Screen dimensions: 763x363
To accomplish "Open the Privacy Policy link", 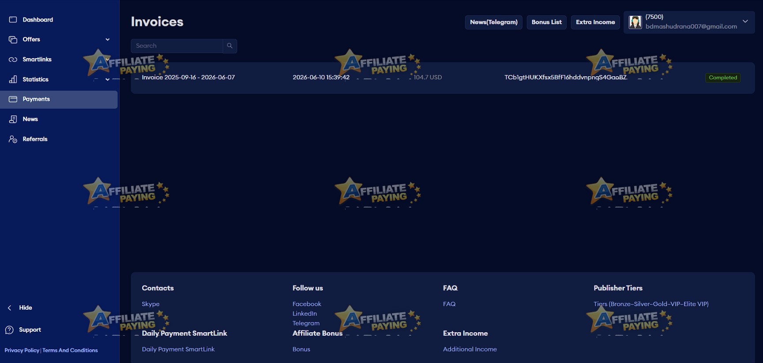I will pos(22,351).
